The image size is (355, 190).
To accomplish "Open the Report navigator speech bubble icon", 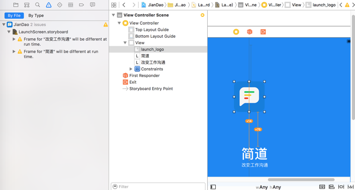I will (92, 5).
